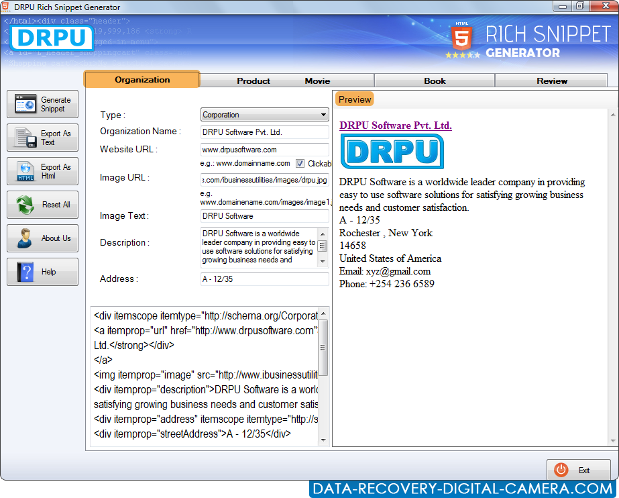Image resolution: width=619 pixels, height=498 pixels.
Task: Click the Generate Snippet button label
Action: coord(56,104)
